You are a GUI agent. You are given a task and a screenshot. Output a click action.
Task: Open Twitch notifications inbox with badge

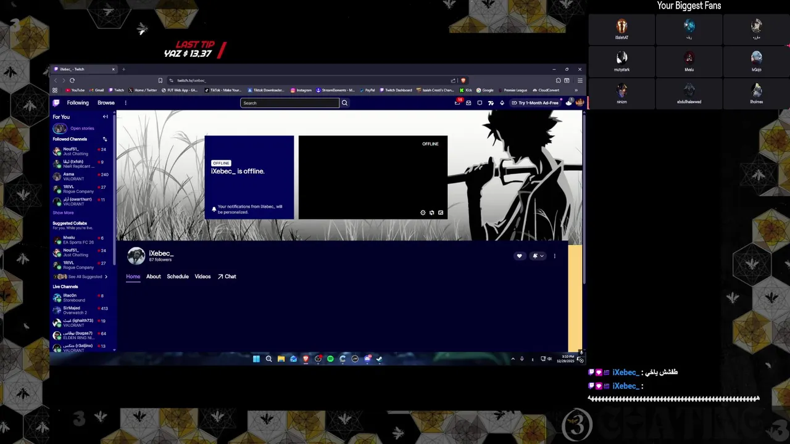pyautogui.click(x=457, y=102)
